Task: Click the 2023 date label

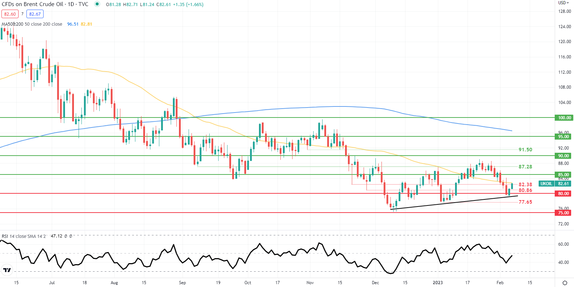Action: tap(438, 283)
